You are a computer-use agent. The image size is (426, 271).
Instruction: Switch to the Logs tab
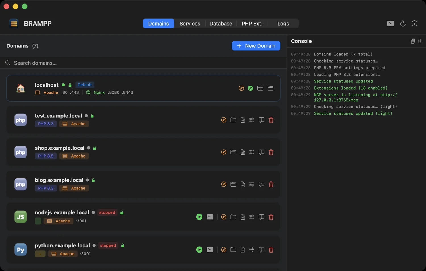[283, 24]
